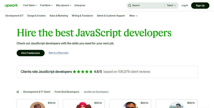The height and width of the screenshot is (108, 214).
Task: Expand the Find Talent menu
Action: click(30, 5)
